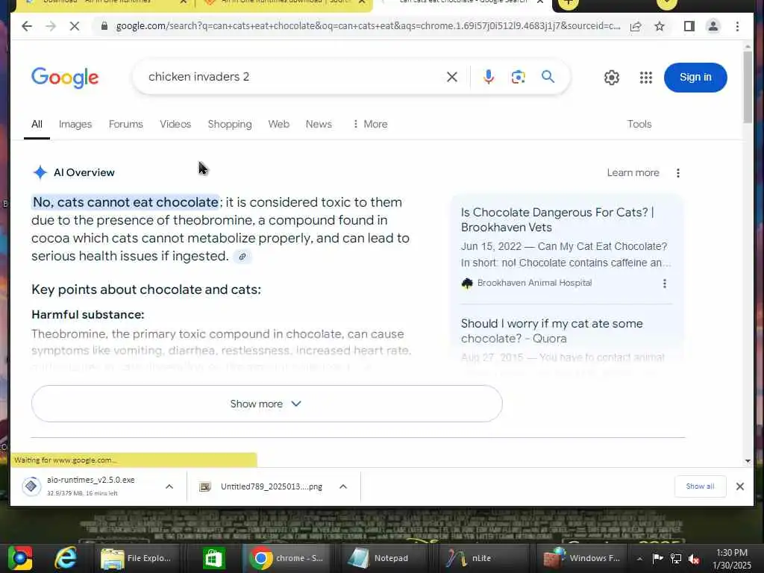Click the scrollbar down arrow

(x=748, y=461)
